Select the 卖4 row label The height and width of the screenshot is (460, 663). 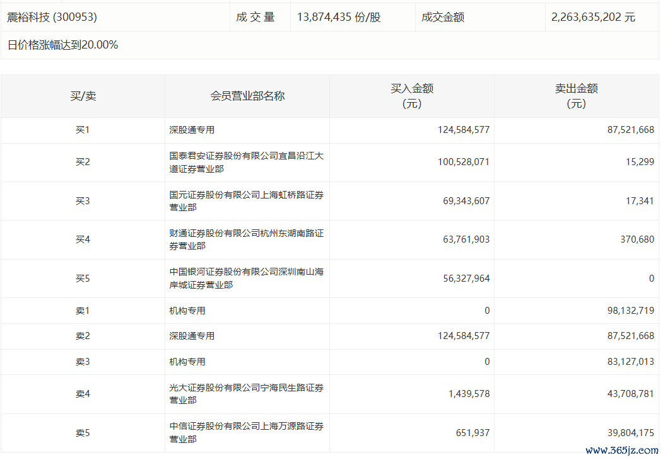click(83, 394)
